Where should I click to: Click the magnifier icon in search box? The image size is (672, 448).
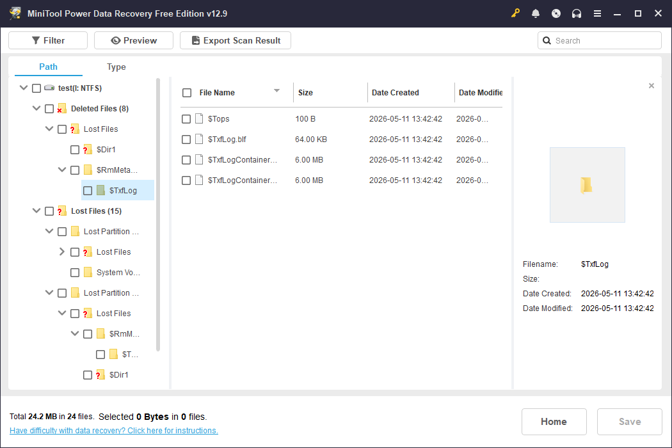[x=547, y=40]
